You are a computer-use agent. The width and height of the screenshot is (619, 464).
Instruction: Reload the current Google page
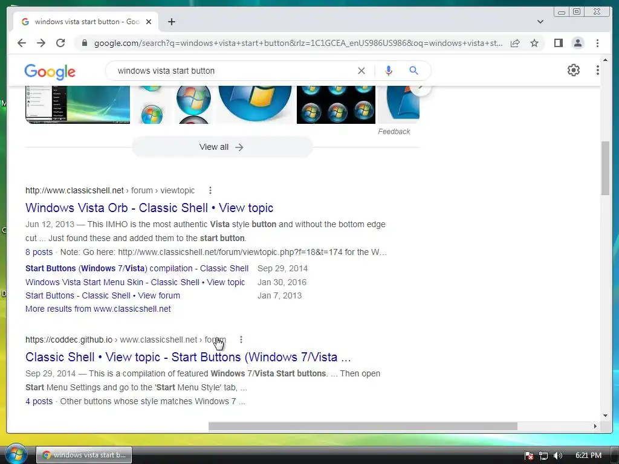[60, 43]
